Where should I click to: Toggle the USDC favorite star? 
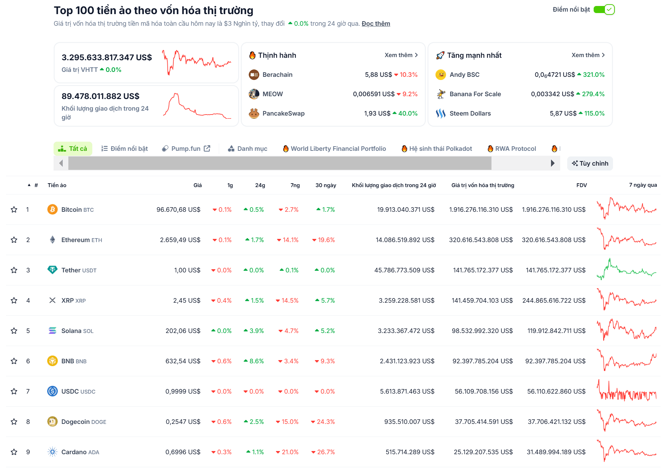14,391
